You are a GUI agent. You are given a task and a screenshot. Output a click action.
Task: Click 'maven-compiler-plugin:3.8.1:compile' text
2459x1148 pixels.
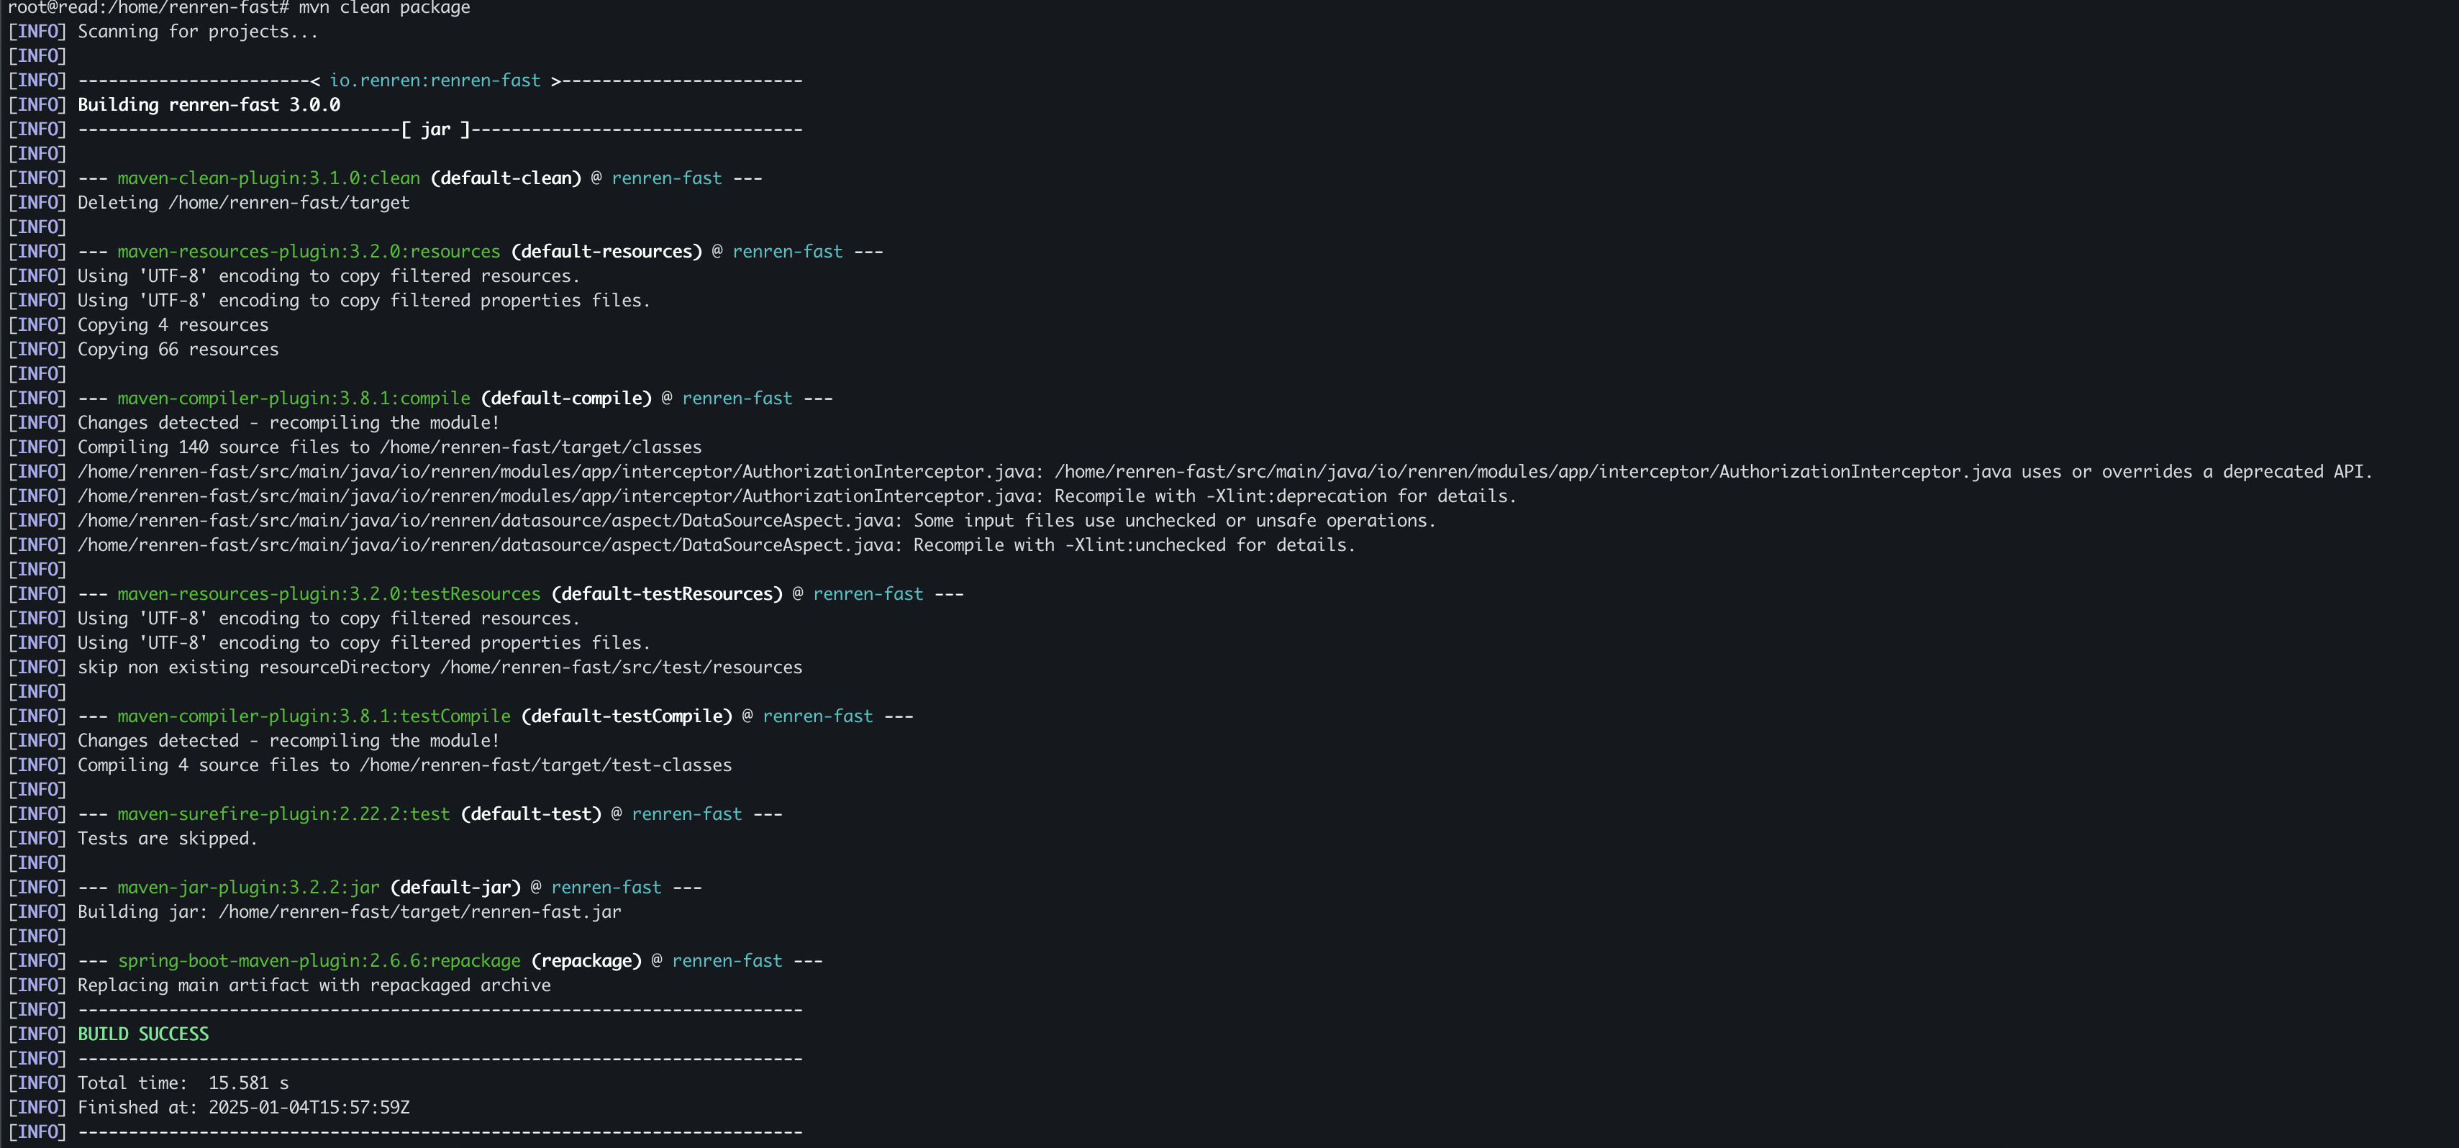pos(294,398)
